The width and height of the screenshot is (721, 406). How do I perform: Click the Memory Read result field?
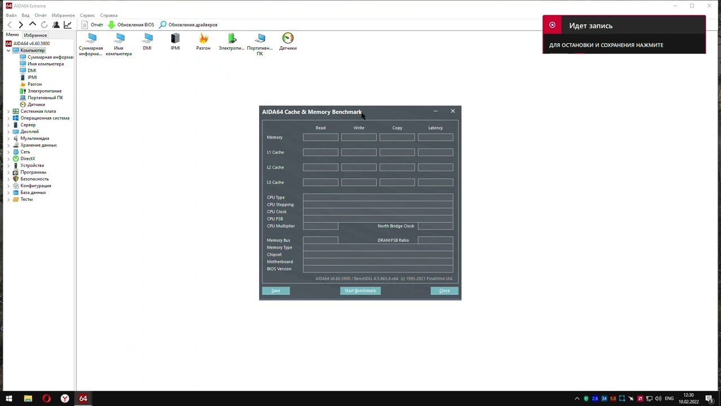(x=321, y=137)
